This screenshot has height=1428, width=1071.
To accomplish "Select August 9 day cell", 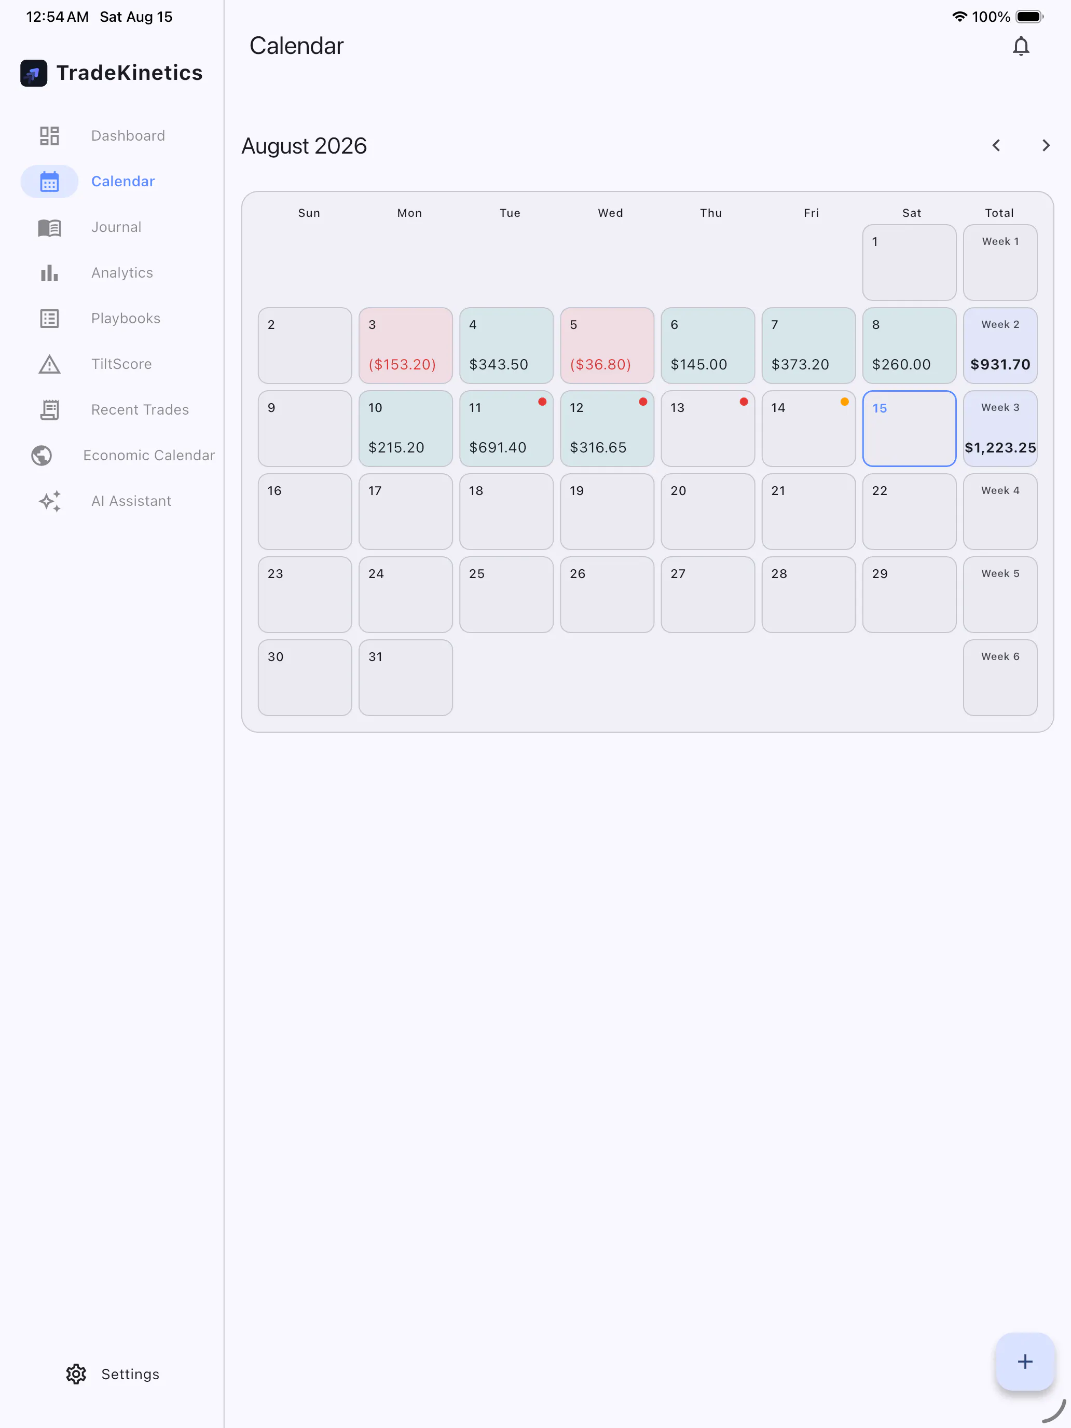I will point(305,429).
